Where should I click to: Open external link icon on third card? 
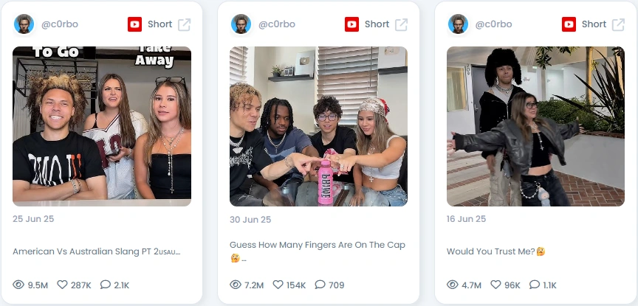(619, 24)
